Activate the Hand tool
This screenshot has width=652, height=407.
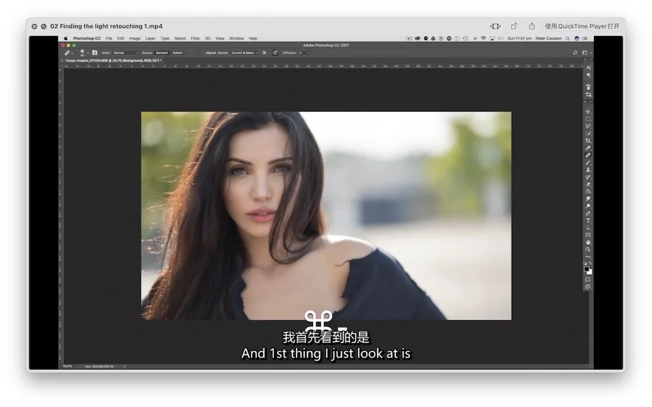point(587,242)
